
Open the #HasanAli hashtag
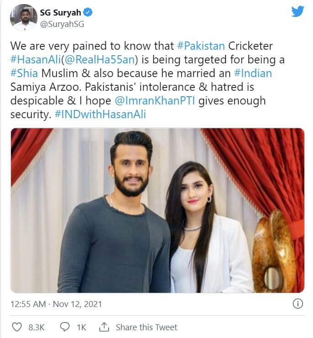coord(36,60)
